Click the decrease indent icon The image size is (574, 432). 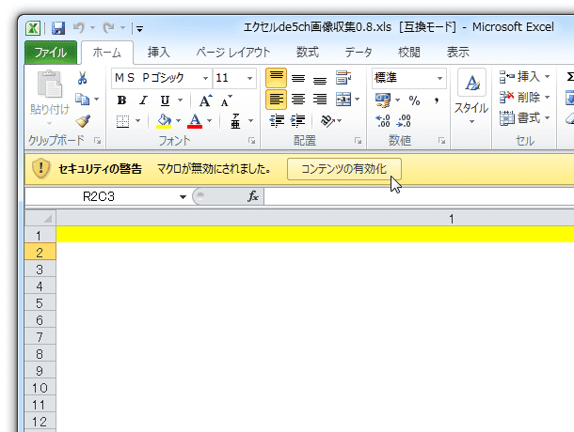click(277, 120)
